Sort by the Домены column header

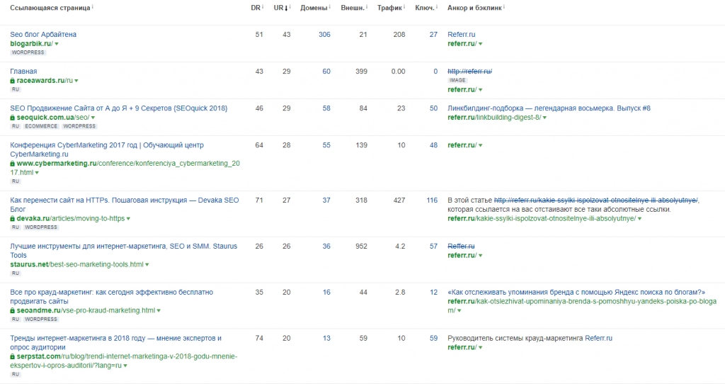(314, 8)
